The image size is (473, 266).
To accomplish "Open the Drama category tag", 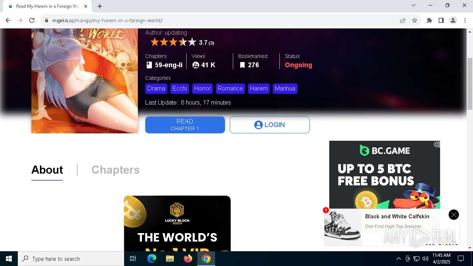I will point(156,89).
